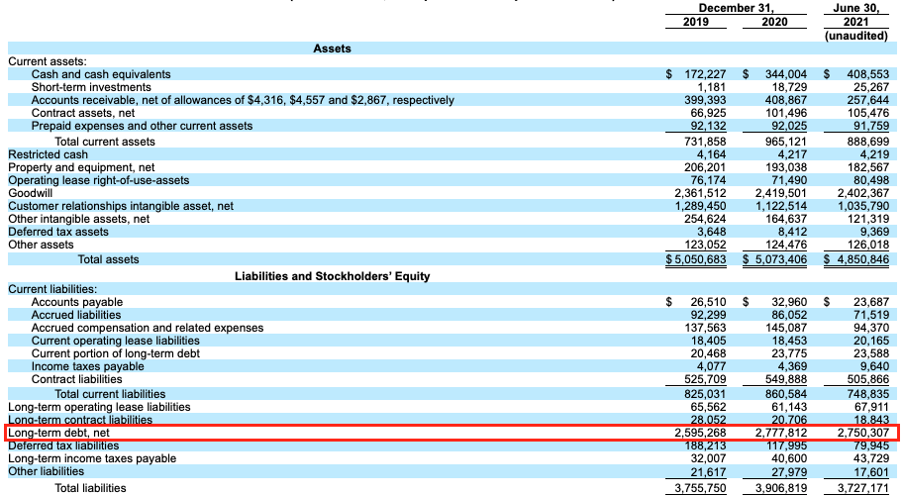
Task: Click the Assets section heading
Action: pos(332,49)
